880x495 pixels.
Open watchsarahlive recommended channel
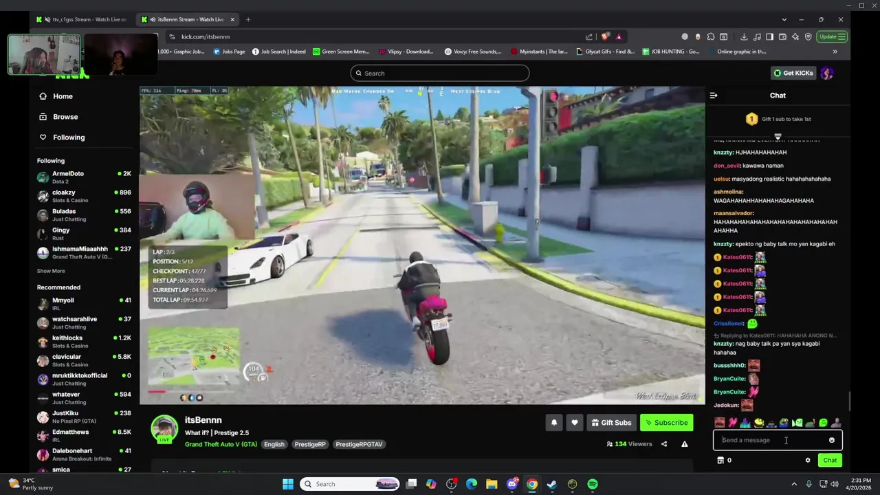point(84,322)
